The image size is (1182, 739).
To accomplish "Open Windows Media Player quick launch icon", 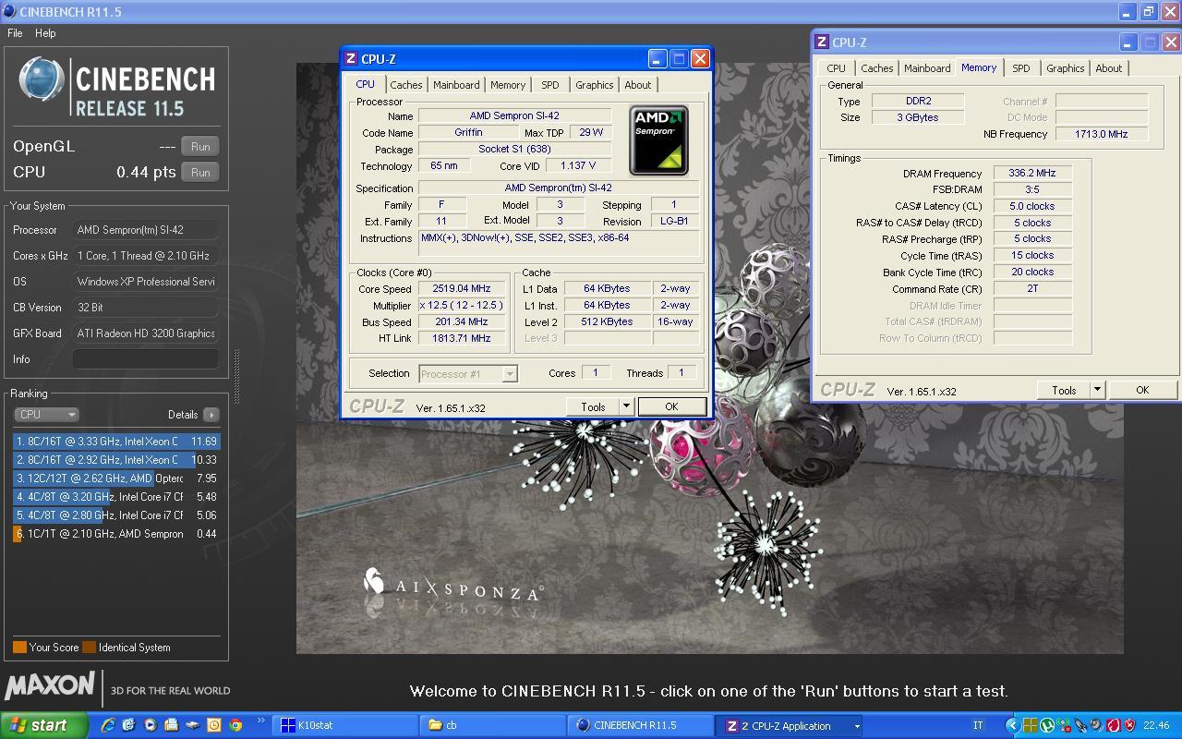I will click(151, 725).
